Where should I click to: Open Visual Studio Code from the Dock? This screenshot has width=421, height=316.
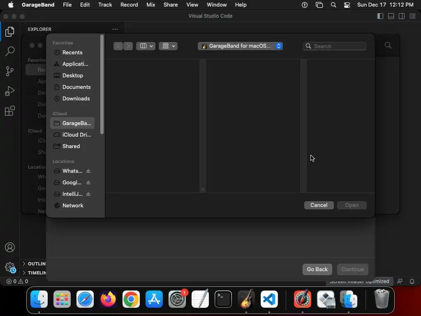pyautogui.click(x=269, y=299)
